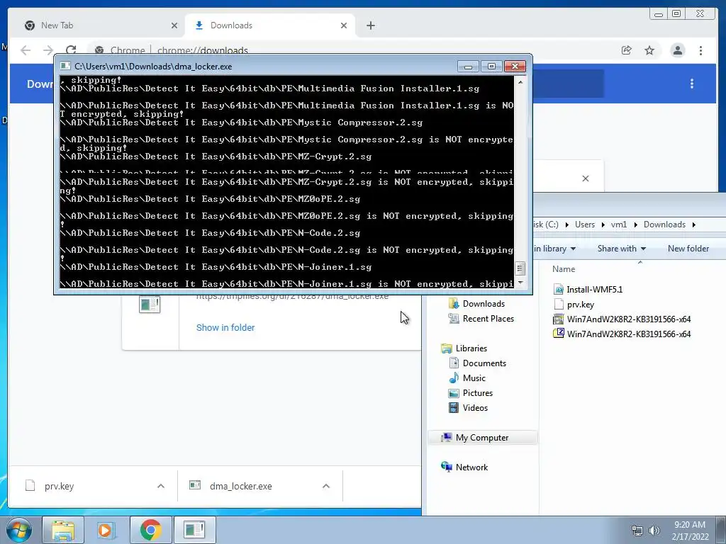Viewport: 726px width, 544px height.
Task: Open a new Chrome tab
Action: click(370, 25)
